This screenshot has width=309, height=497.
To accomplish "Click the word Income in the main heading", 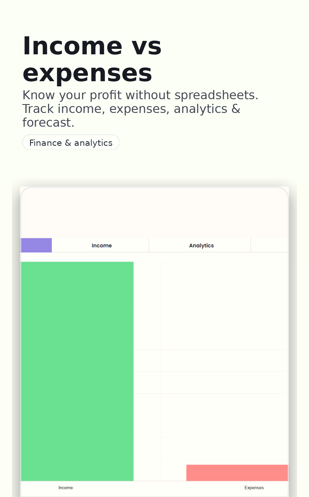I will 72,46.
